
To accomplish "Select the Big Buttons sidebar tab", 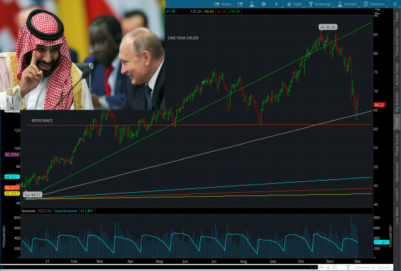I will click(397, 101).
